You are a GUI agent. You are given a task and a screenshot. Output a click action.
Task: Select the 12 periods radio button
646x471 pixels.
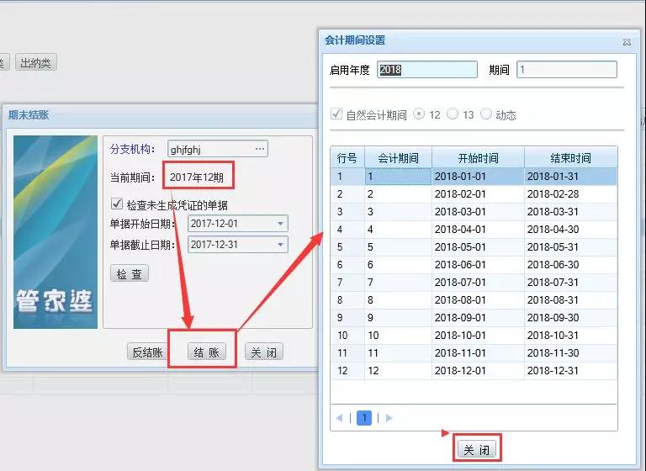(420, 114)
